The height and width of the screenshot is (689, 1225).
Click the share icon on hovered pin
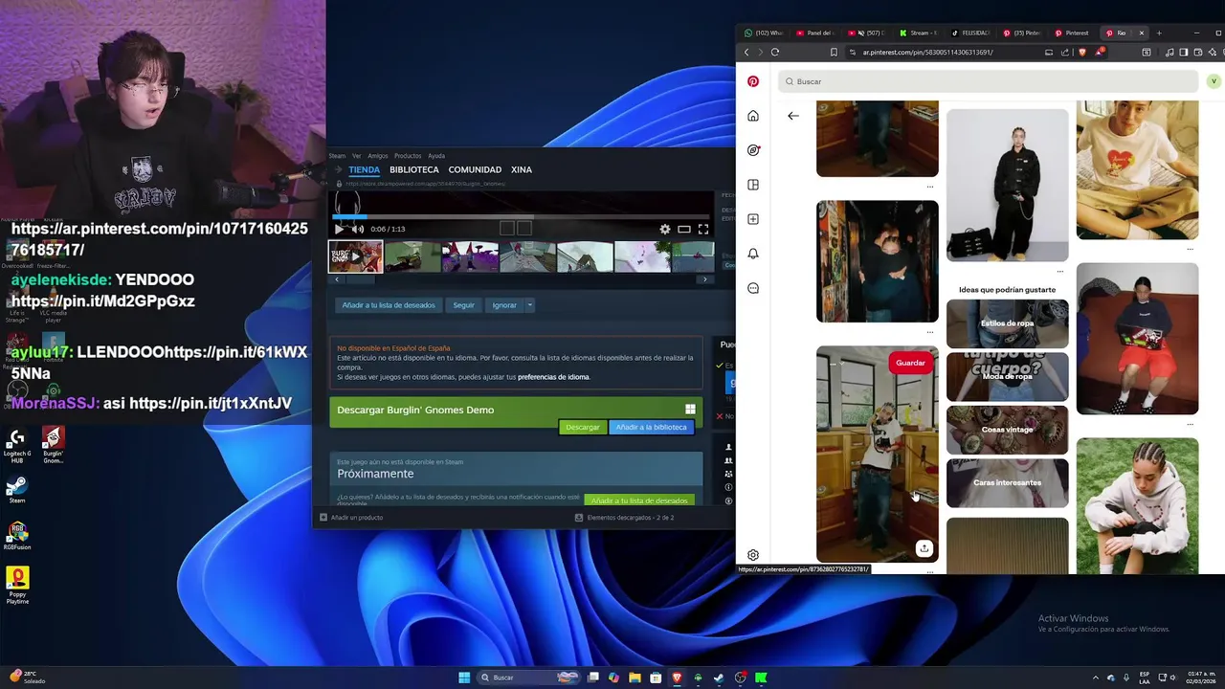click(x=924, y=548)
